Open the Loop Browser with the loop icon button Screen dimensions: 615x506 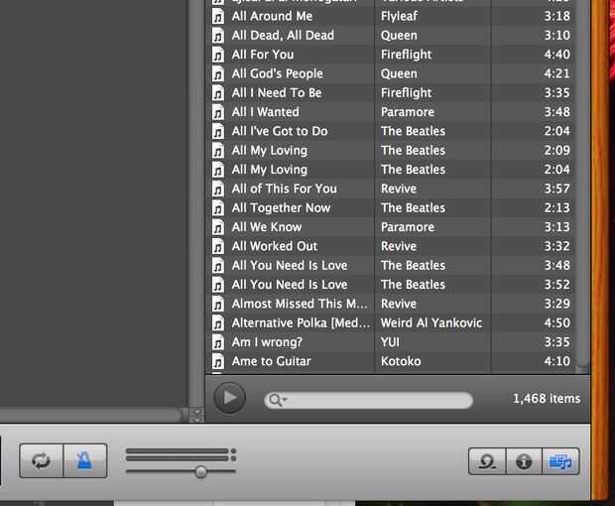487,461
